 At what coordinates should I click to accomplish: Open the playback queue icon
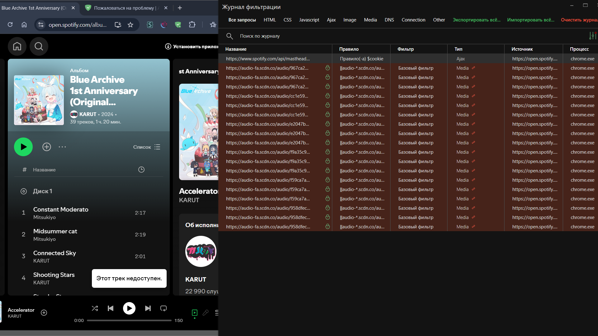pyautogui.click(x=217, y=313)
